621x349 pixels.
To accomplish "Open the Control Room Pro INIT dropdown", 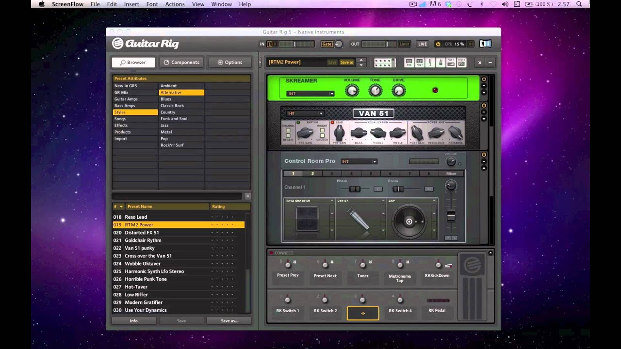I will point(359,161).
